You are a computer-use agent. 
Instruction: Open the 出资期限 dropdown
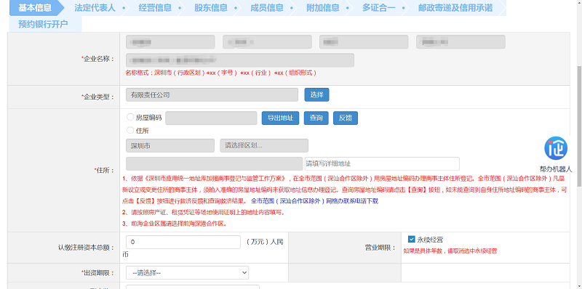(188, 273)
